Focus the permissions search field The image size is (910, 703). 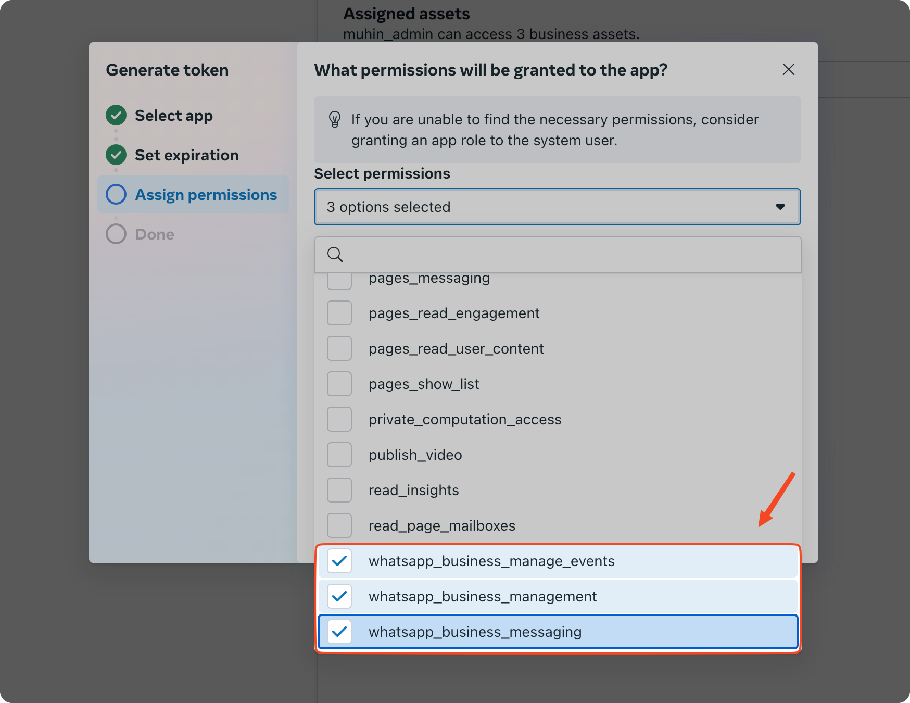point(557,255)
